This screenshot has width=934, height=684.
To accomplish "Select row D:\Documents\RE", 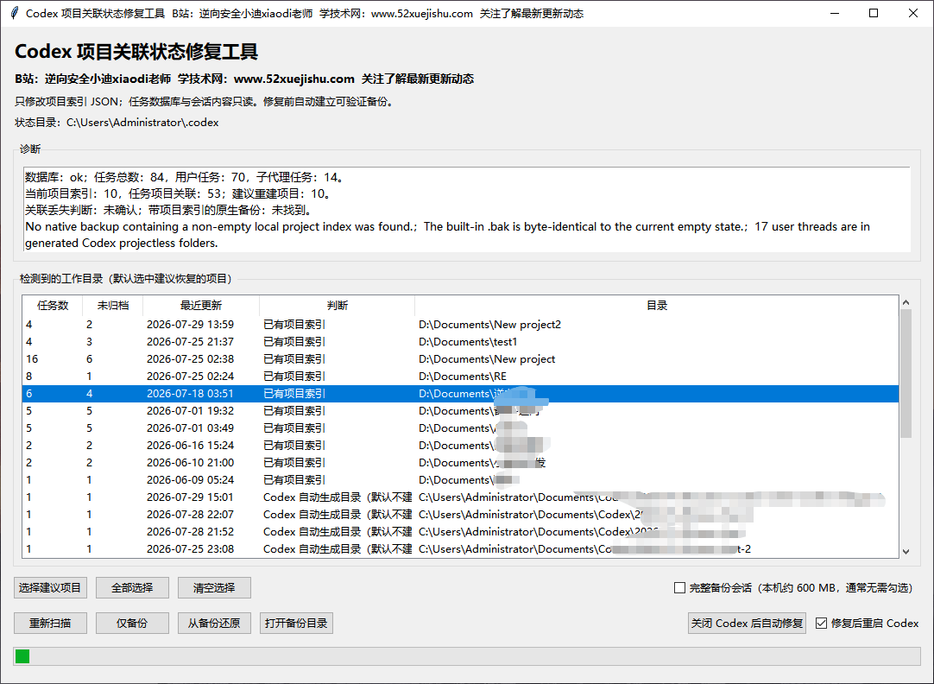I will (x=460, y=377).
